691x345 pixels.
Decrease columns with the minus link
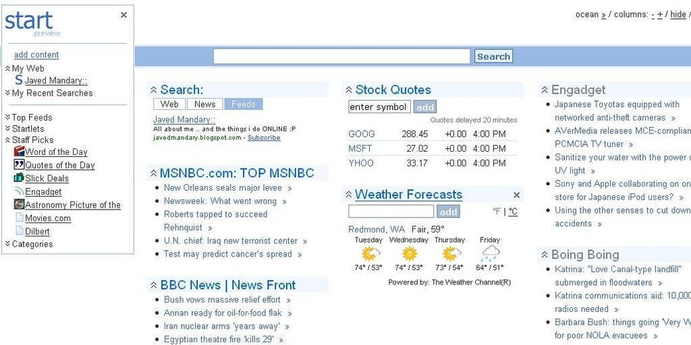[x=653, y=15]
